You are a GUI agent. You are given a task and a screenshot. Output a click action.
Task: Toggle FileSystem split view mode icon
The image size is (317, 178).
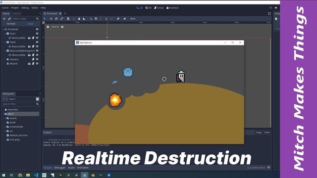pyautogui.click(x=38, y=99)
